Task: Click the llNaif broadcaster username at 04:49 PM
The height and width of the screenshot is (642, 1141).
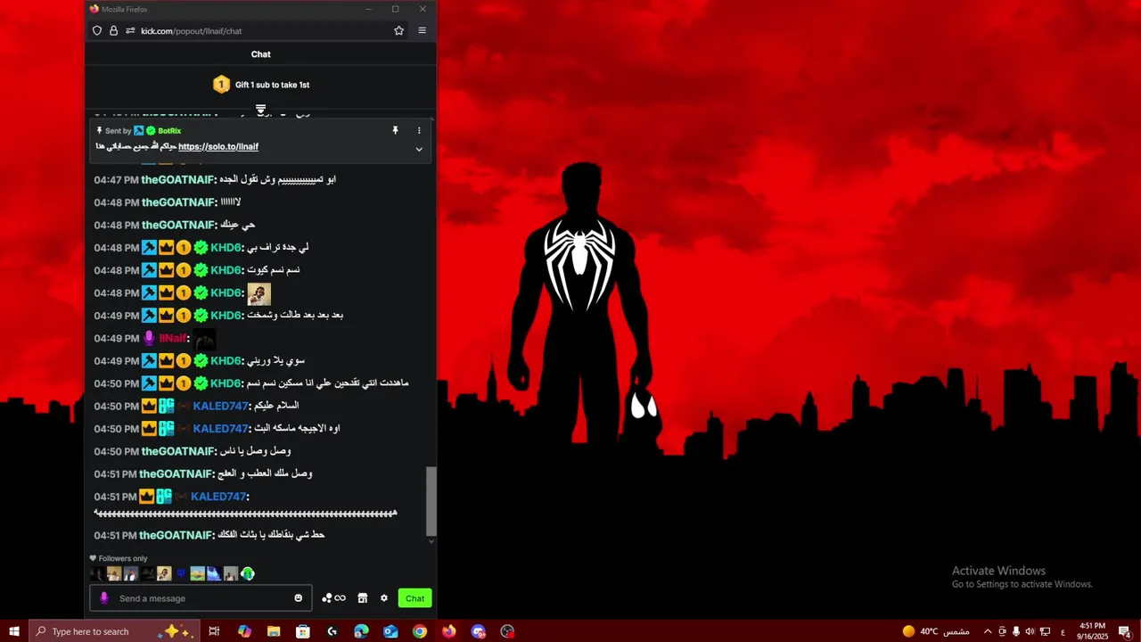Action: 172,338
